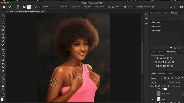Screen dimensions: 184x103
Task: Toggle lock all layer attributes
Action: point(168,86)
